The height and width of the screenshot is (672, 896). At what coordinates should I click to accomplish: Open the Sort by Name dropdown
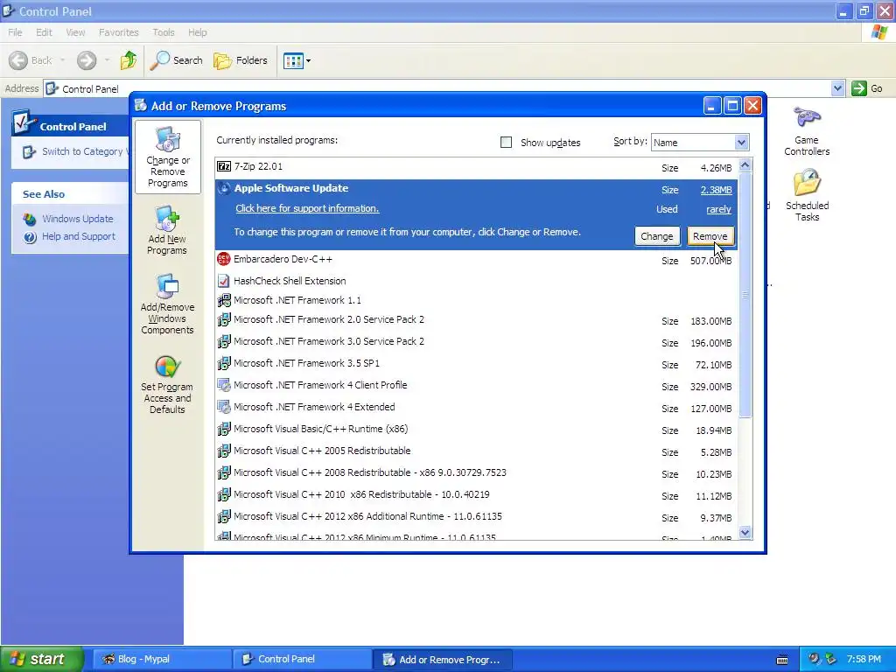(741, 143)
